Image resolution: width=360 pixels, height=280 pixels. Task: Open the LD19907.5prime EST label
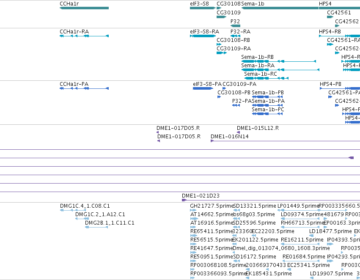(331, 274)
